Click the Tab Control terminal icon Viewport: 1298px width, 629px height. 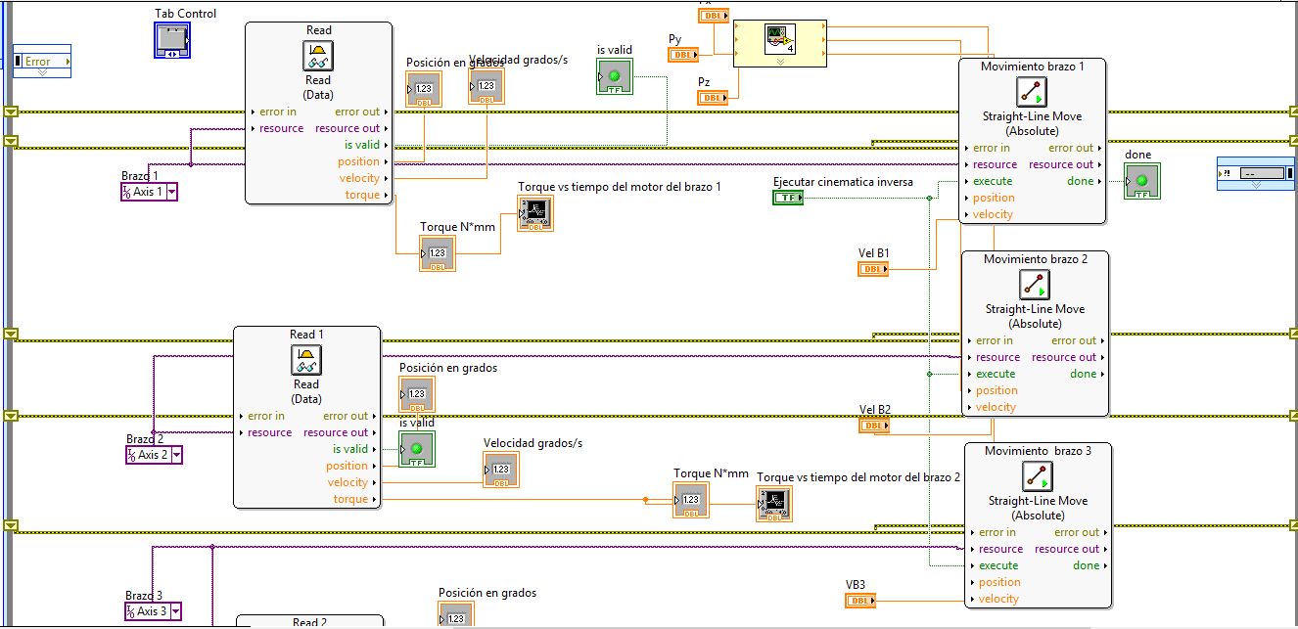click(172, 40)
